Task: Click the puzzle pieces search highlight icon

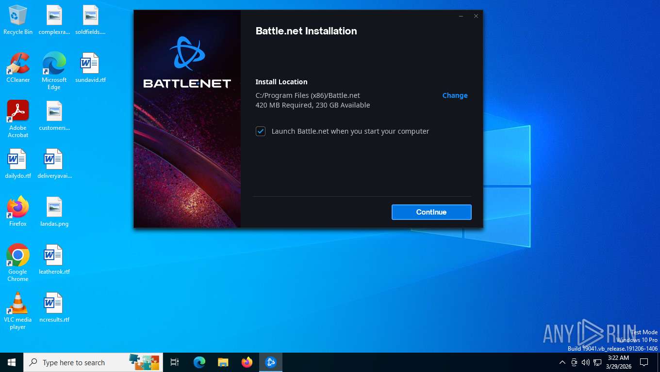Action: point(144,361)
